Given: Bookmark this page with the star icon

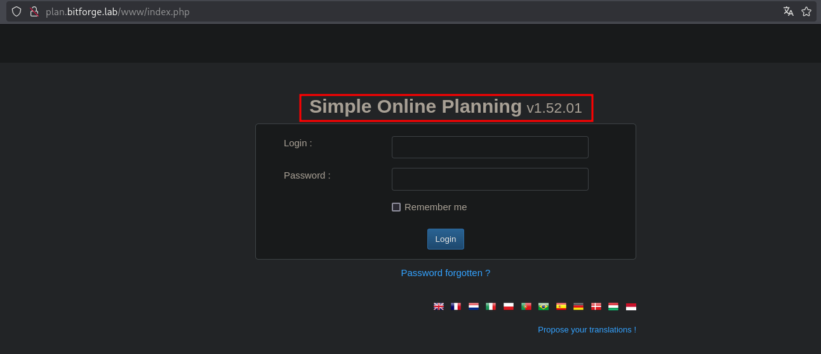Looking at the screenshot, I should click(806, 11).
